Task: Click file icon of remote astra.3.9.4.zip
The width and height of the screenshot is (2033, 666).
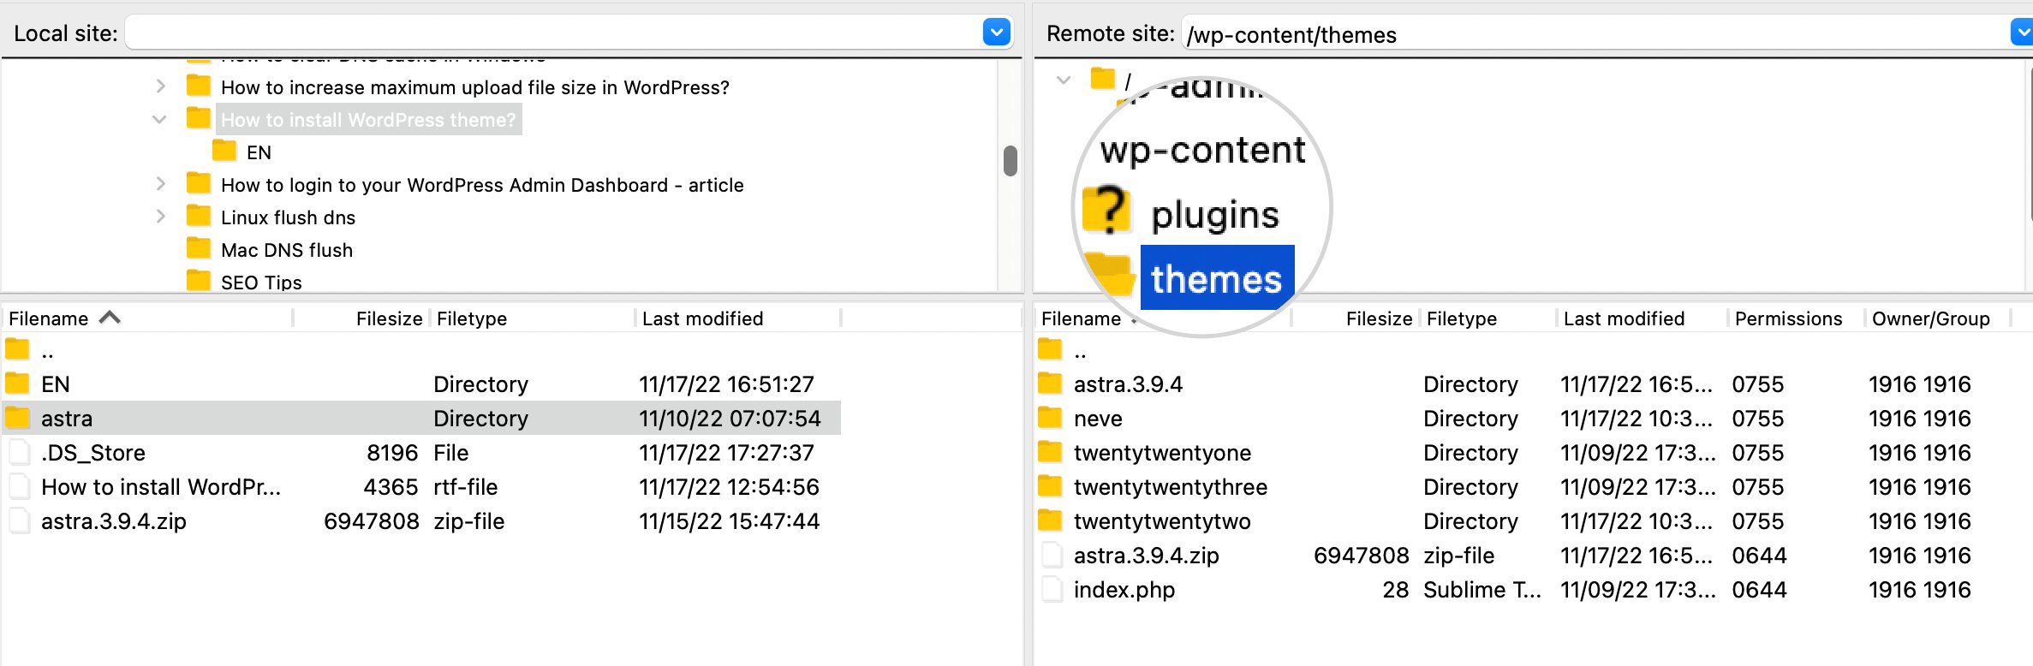Action: pyautogui.click(x=1052, y=555)
